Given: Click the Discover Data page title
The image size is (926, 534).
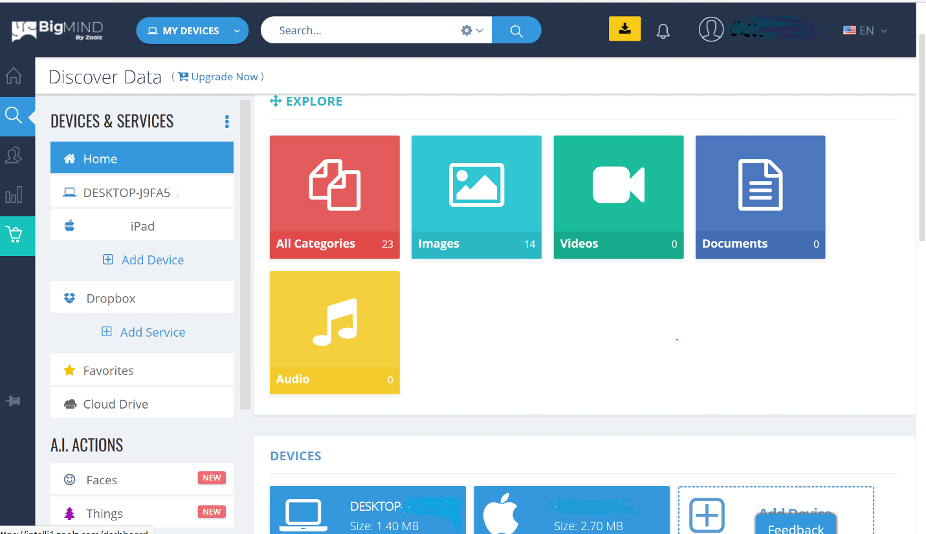Looking at the screenshot, I should 105,77.
